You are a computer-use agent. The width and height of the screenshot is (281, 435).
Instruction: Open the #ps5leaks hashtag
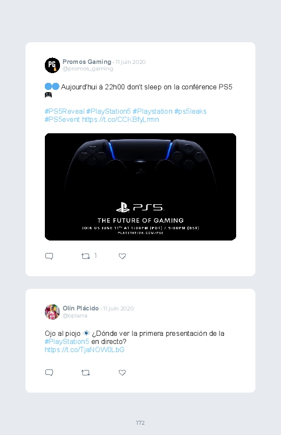(190, 111)
